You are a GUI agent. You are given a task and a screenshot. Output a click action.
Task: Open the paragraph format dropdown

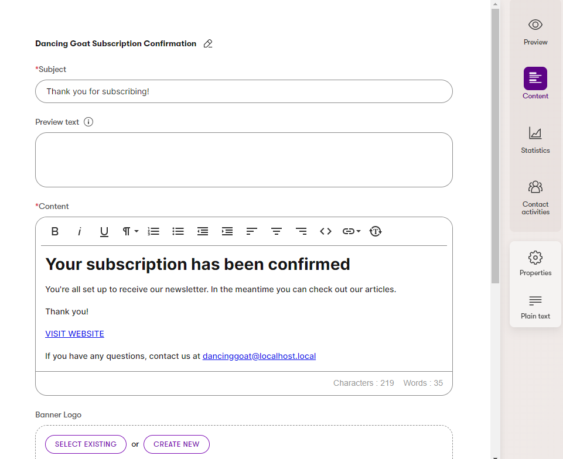[130, 231]
